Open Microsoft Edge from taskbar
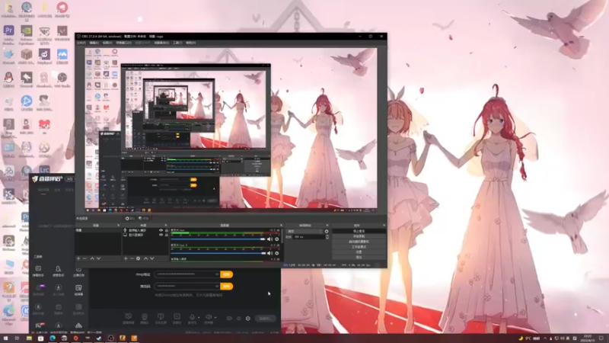 [x=53, y=338]
